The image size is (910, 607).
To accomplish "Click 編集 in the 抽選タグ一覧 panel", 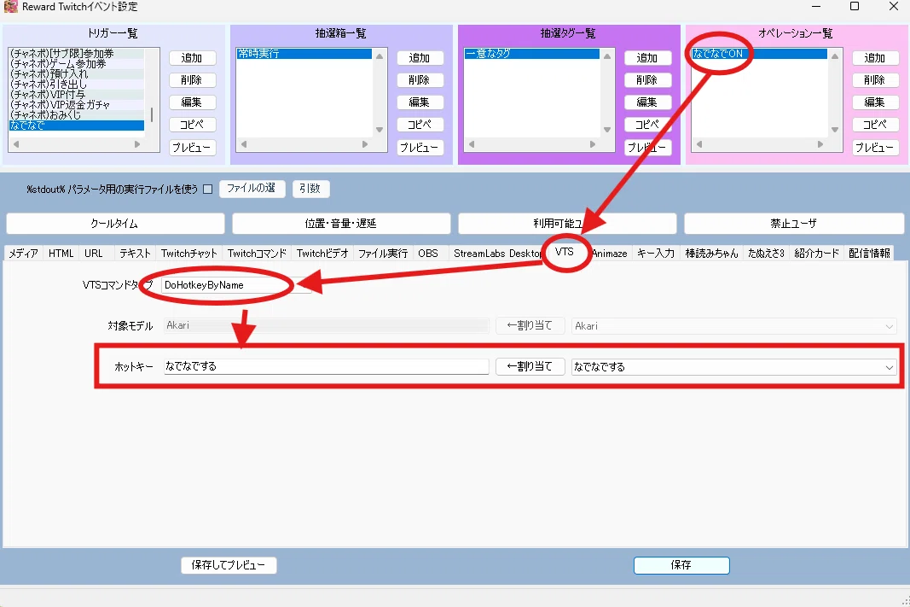I will (647, 102).
